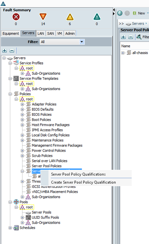Select Local Disk Config Policies

click(51, 135)
